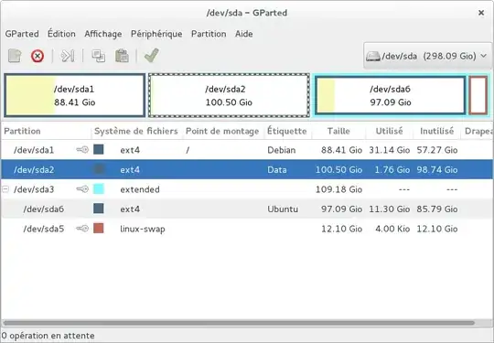Screen dimensions: 494x343
Task: Select the small swap block in disk map
Action: pyautogui.click(x=478, y=95)
